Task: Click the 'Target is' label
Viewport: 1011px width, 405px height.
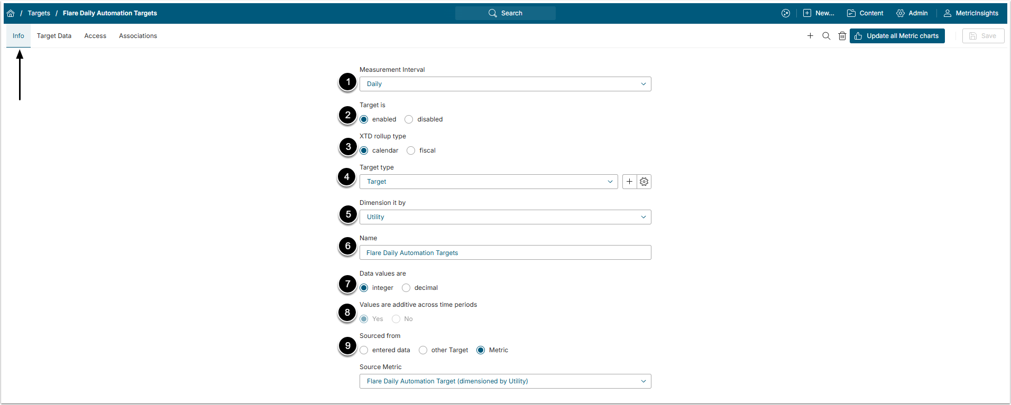Action: tap(372, 105)
